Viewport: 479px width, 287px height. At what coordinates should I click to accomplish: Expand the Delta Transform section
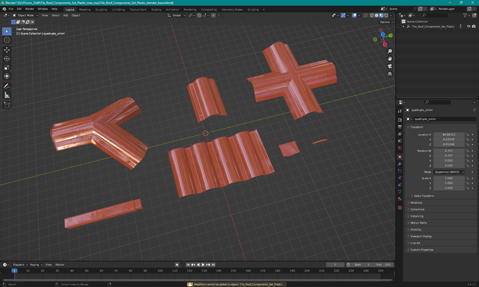424,196
